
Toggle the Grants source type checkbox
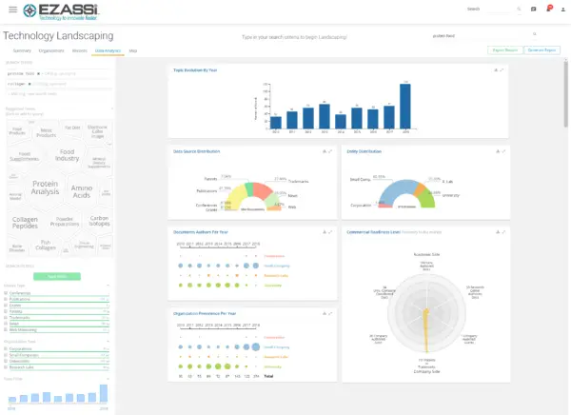[6, 306]
